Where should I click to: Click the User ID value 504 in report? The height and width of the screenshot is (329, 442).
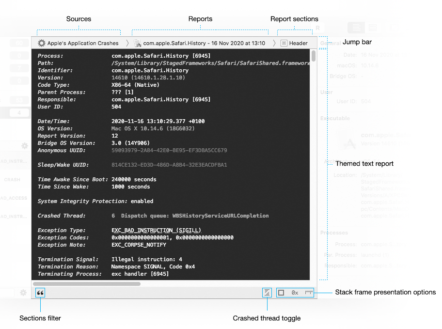pos(116,107)
